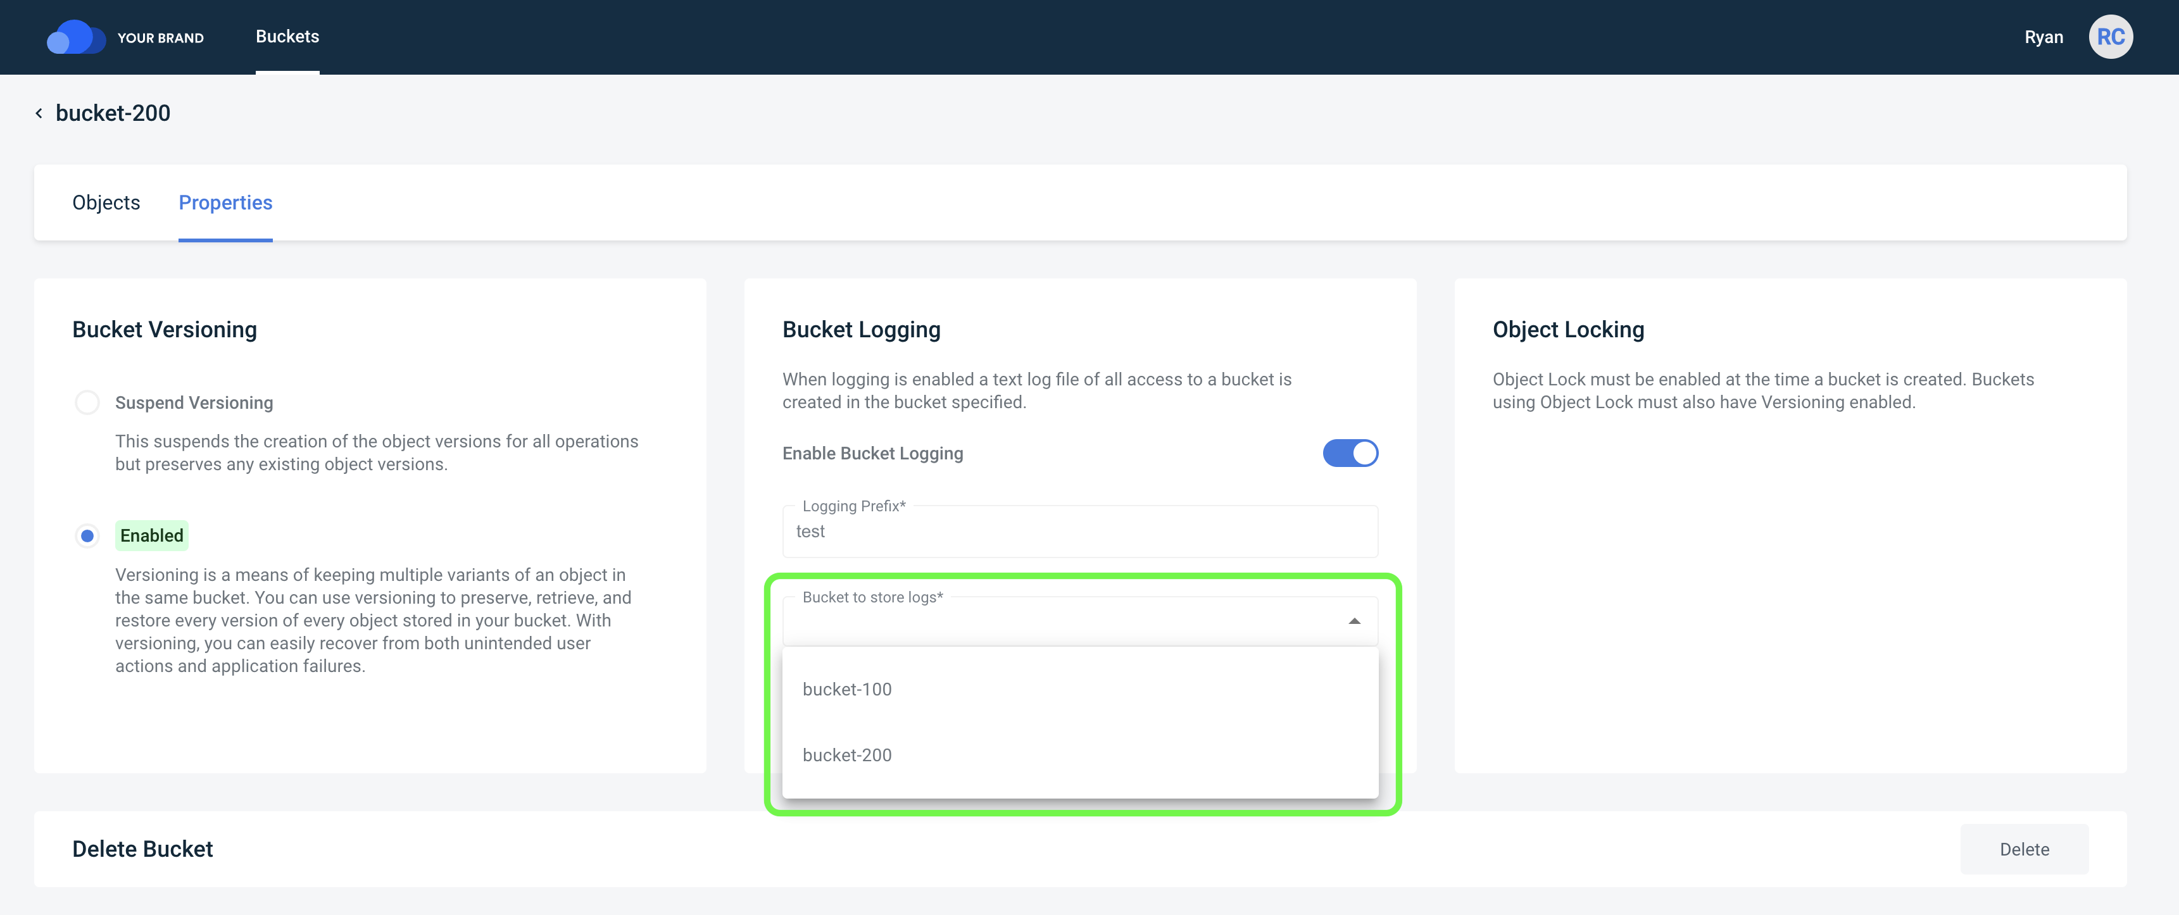Select the Suspend Versioning radio button

coord(87,402)
